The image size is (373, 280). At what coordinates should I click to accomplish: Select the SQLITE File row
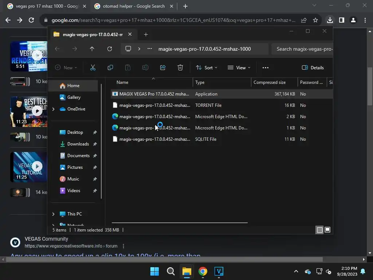(222, 139)
